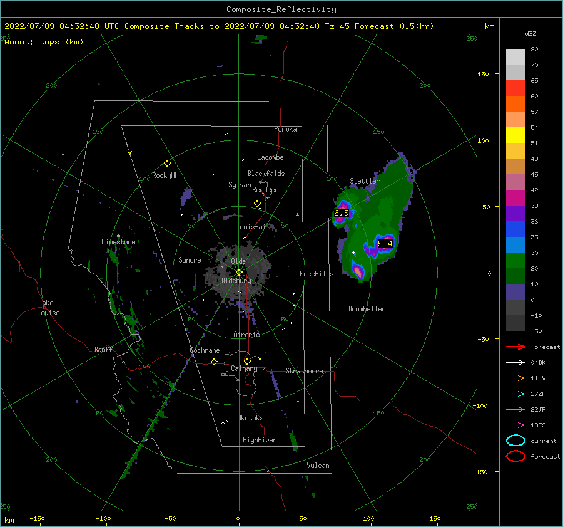
Task: Select the storm top label 6.9
Action: coord(341,212)
